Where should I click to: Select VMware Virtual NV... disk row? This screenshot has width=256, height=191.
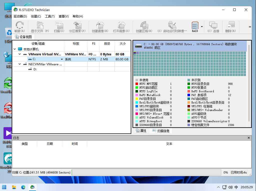(71, 54)
